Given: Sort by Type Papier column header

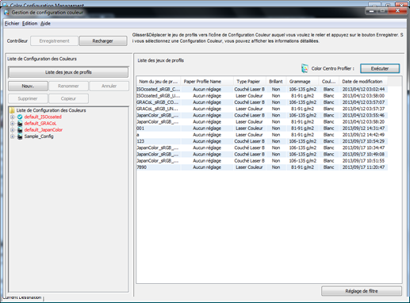Looking at the screenshot, I should [250, 82].
